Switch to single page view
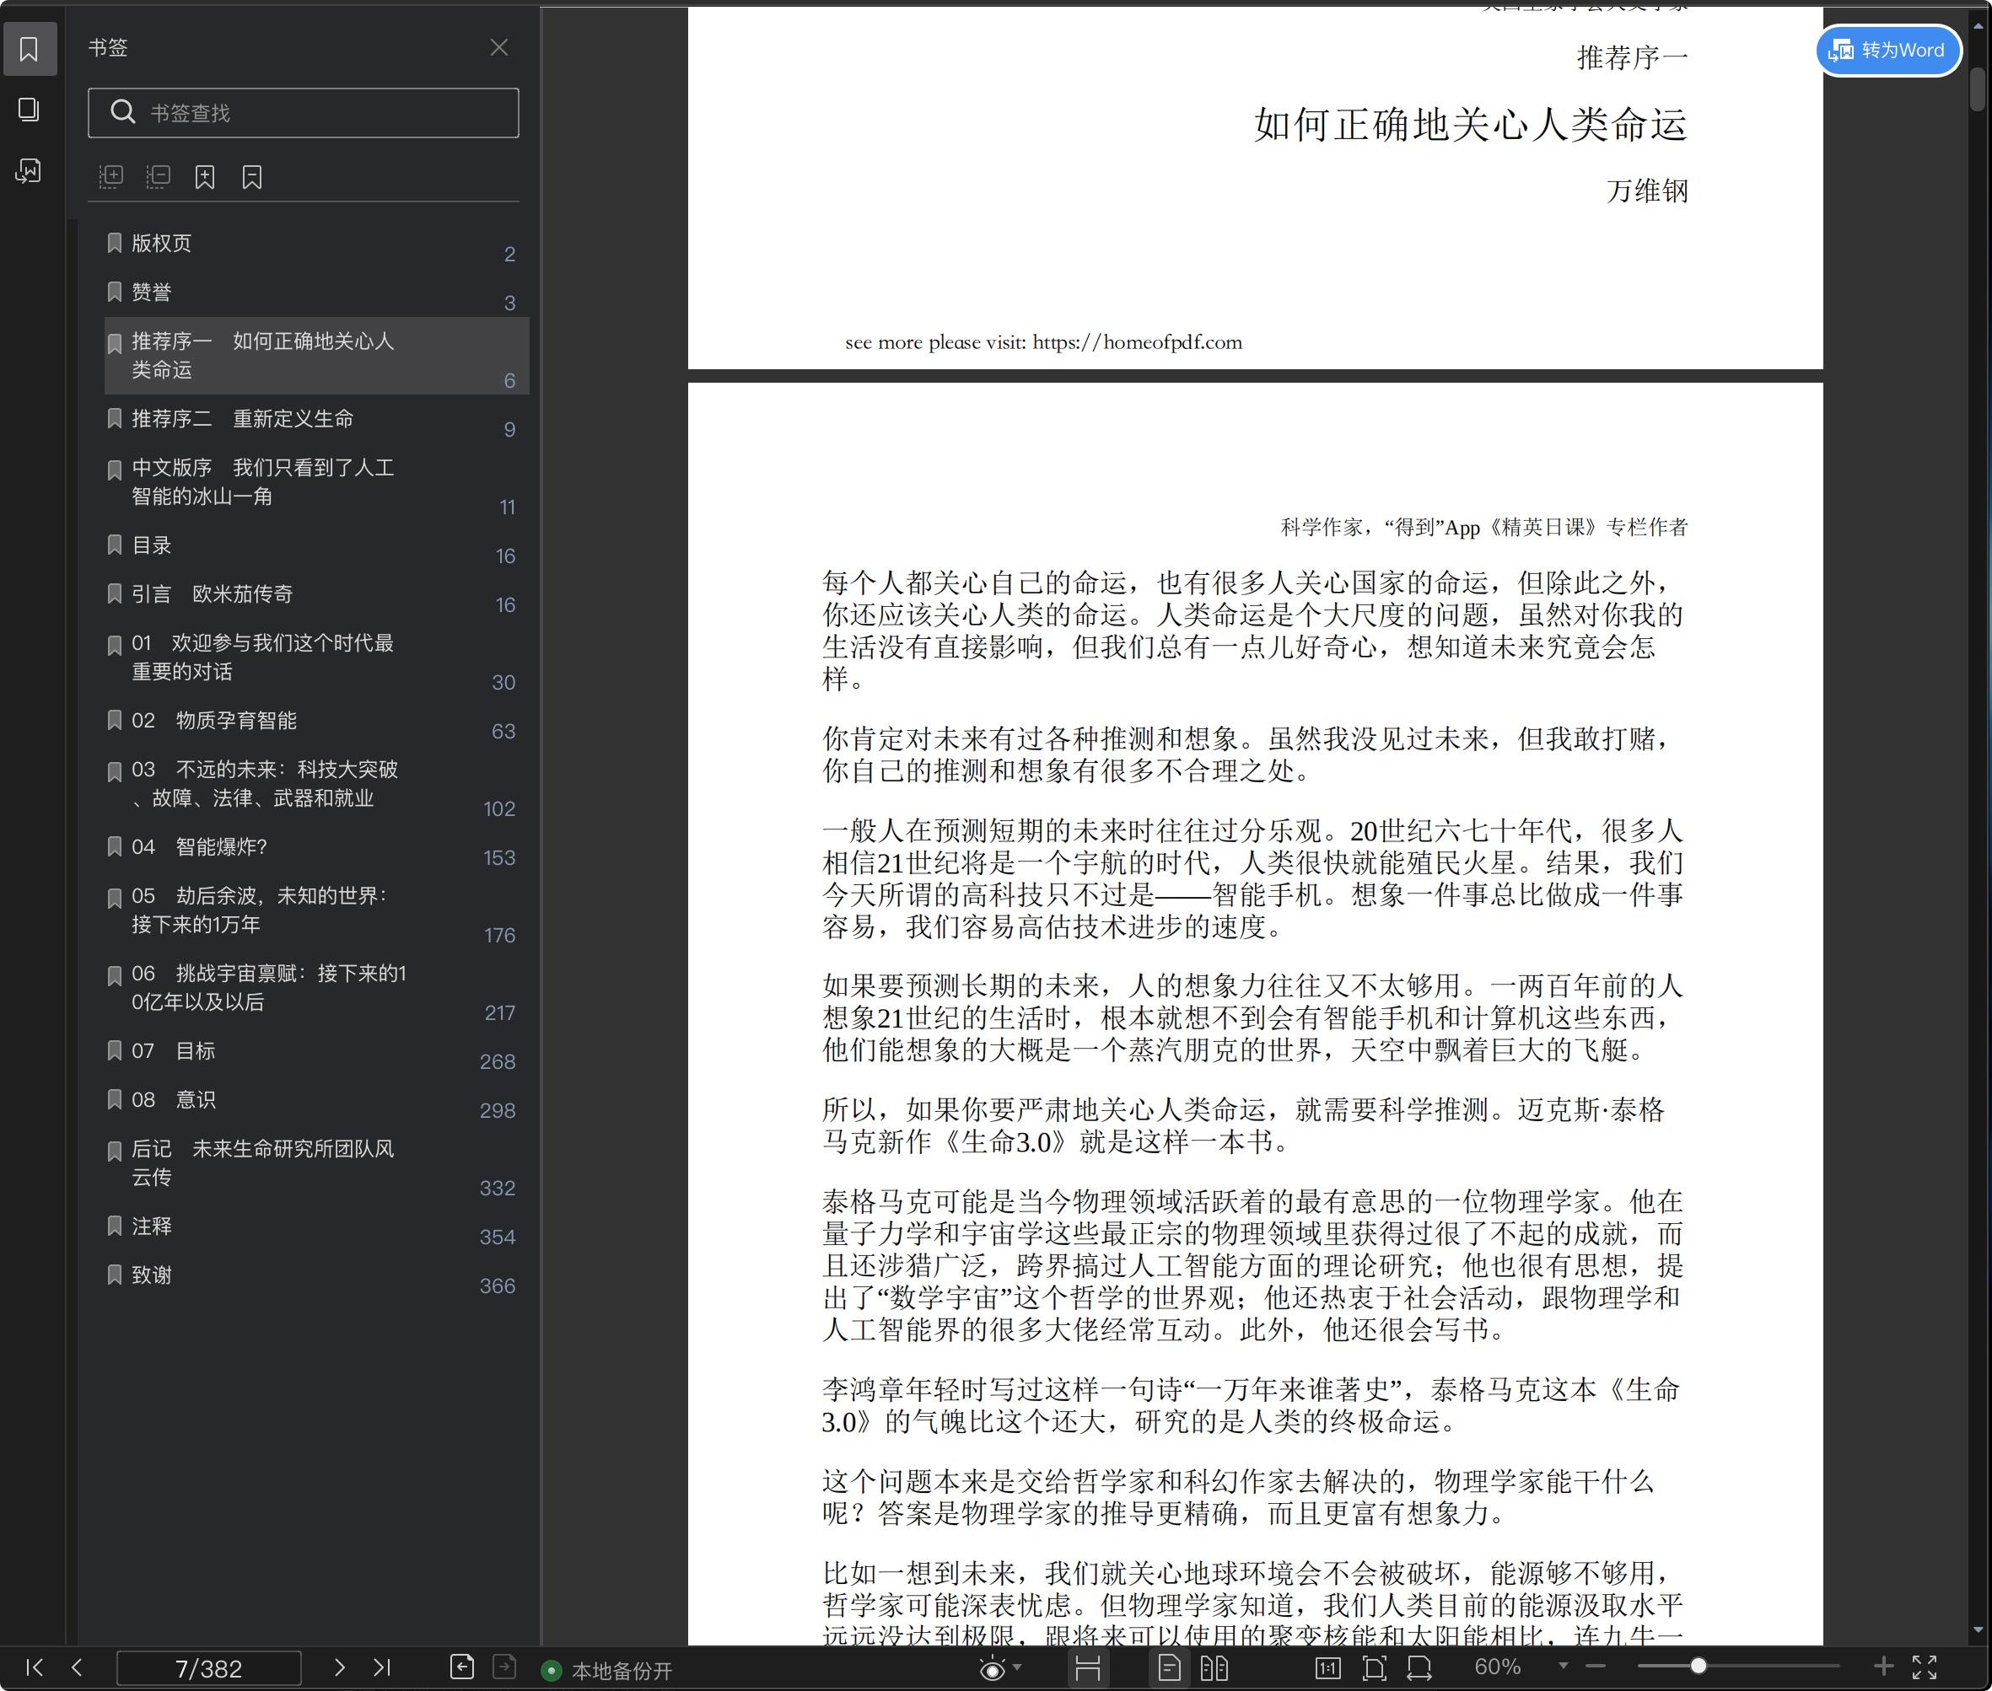1992x1691 pixels. [x=1169, y=1668]
